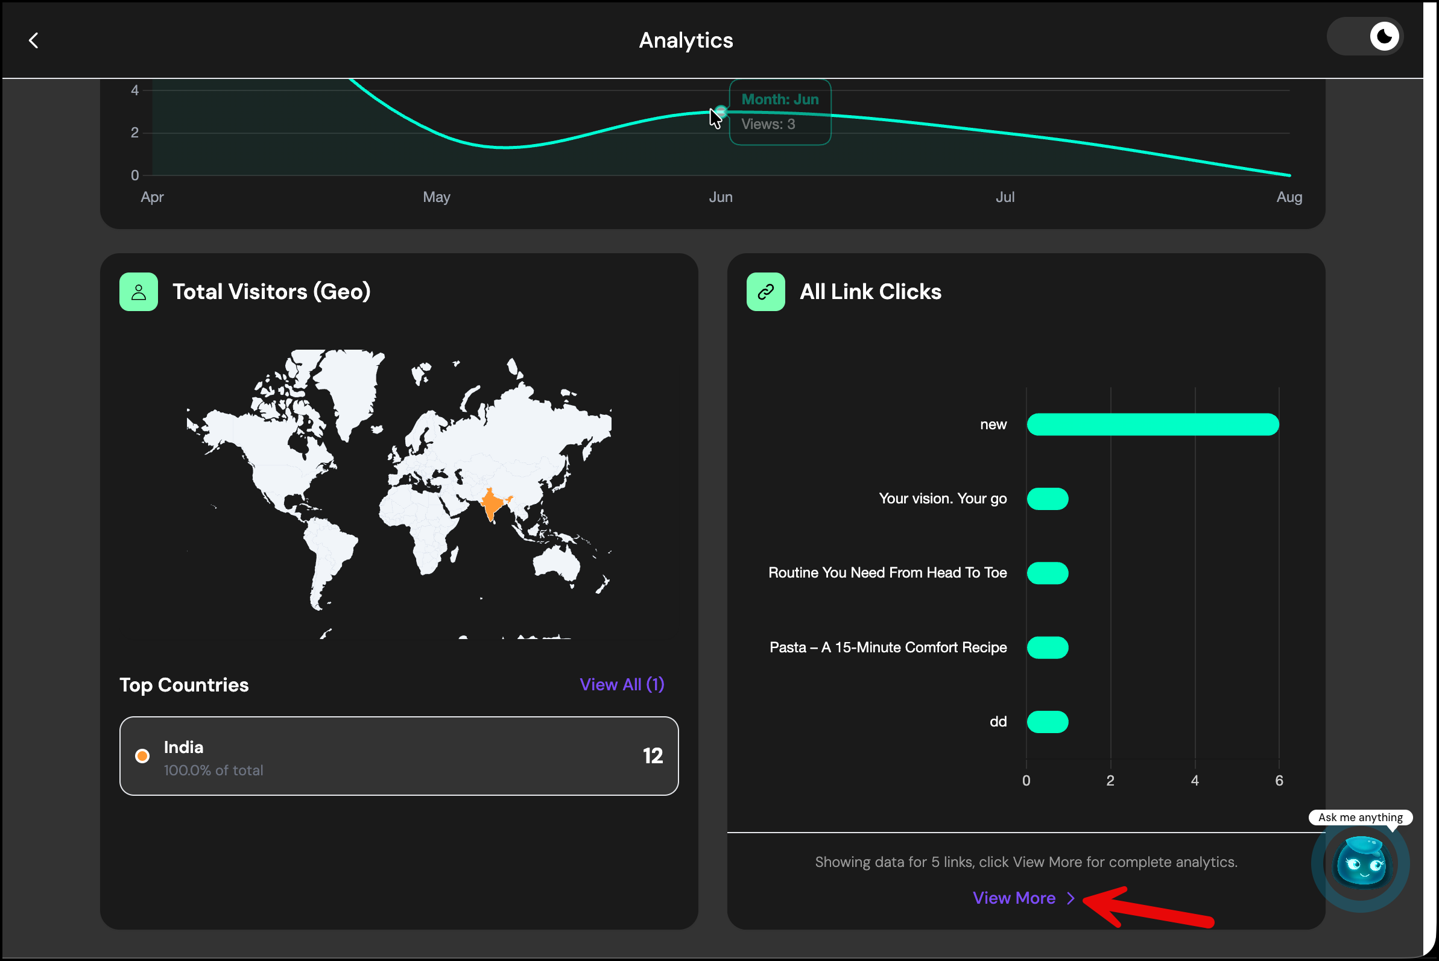
Task: Select the India country row
Action: [399, 755]
